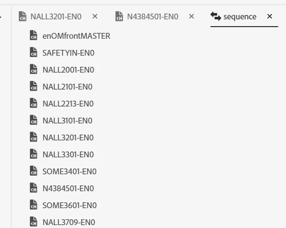The image size is (286, 228).
Task: Click the file icon on NALL3201-EN0 tab
Action: [23, 16]
